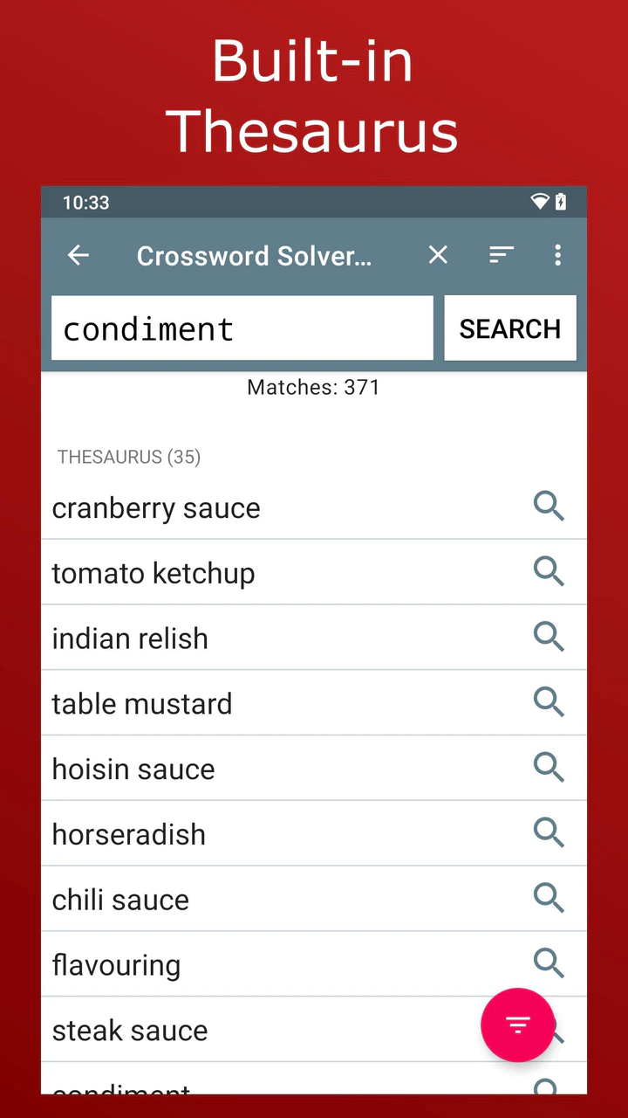
Task: Tap the "THESAURUS (35)" section header
Action: (x=129, y=457)
